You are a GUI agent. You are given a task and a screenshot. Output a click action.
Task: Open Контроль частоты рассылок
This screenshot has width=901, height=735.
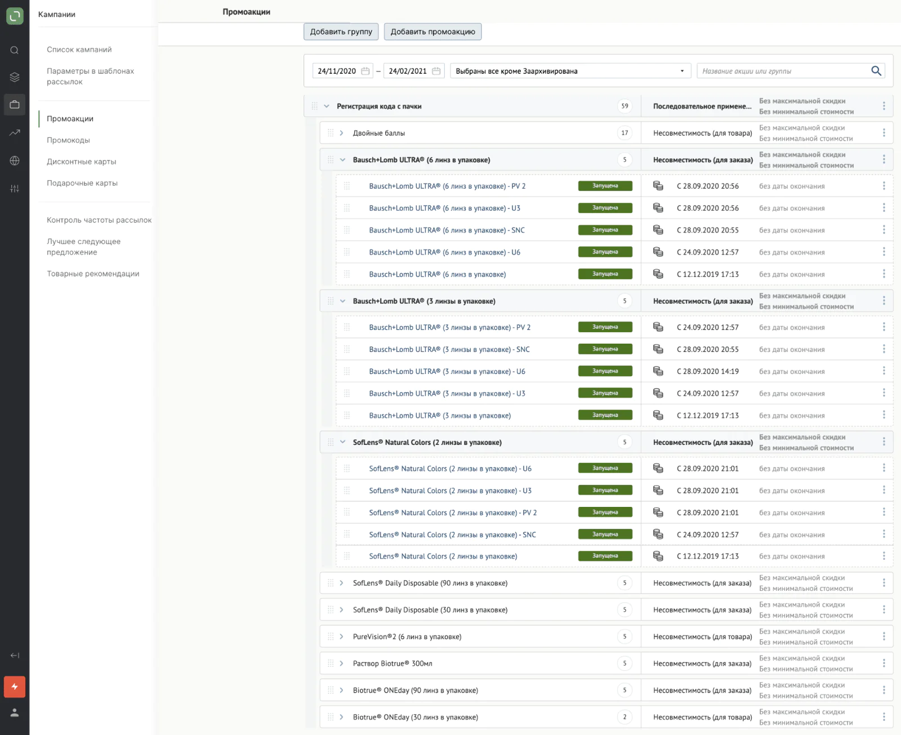[99, 220]
